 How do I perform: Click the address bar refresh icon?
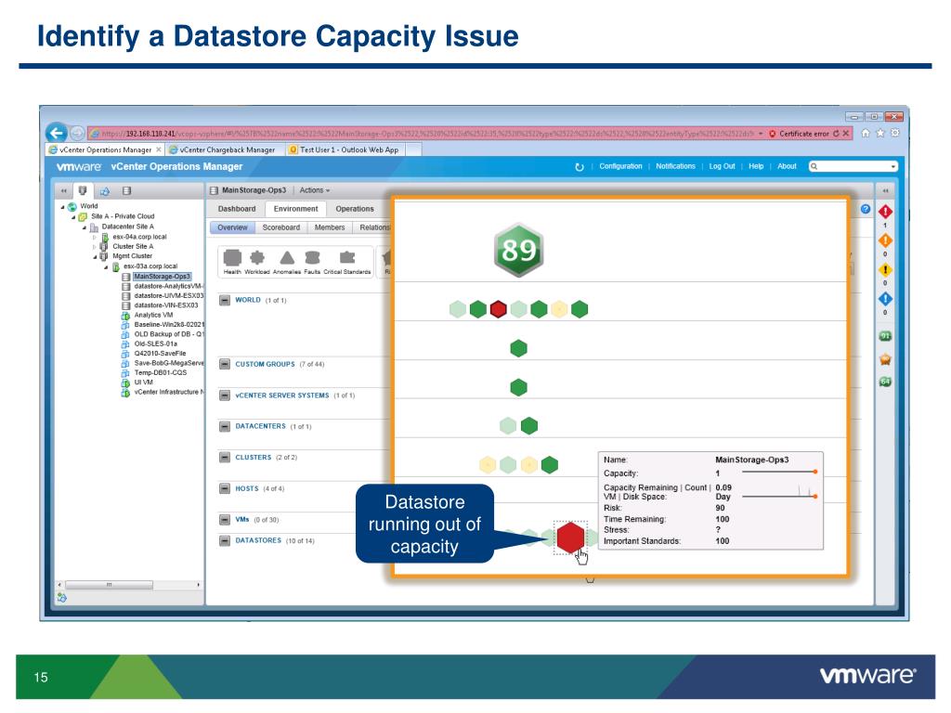click(836, 134)
